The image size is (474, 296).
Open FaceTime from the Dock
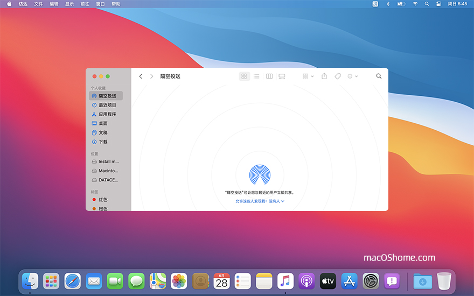point(115,281)
